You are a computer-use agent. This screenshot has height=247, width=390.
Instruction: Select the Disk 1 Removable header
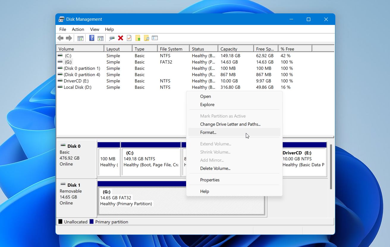coord(76,198)
